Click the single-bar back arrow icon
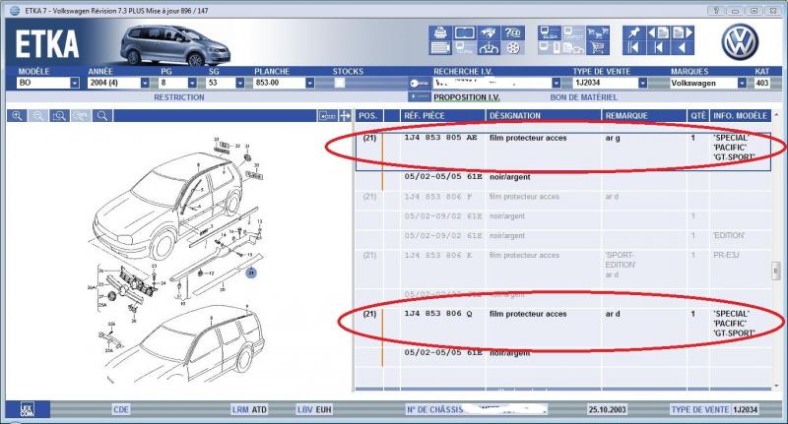The height and width of the screenshot is (424, 788). click(x=658, y=48)
